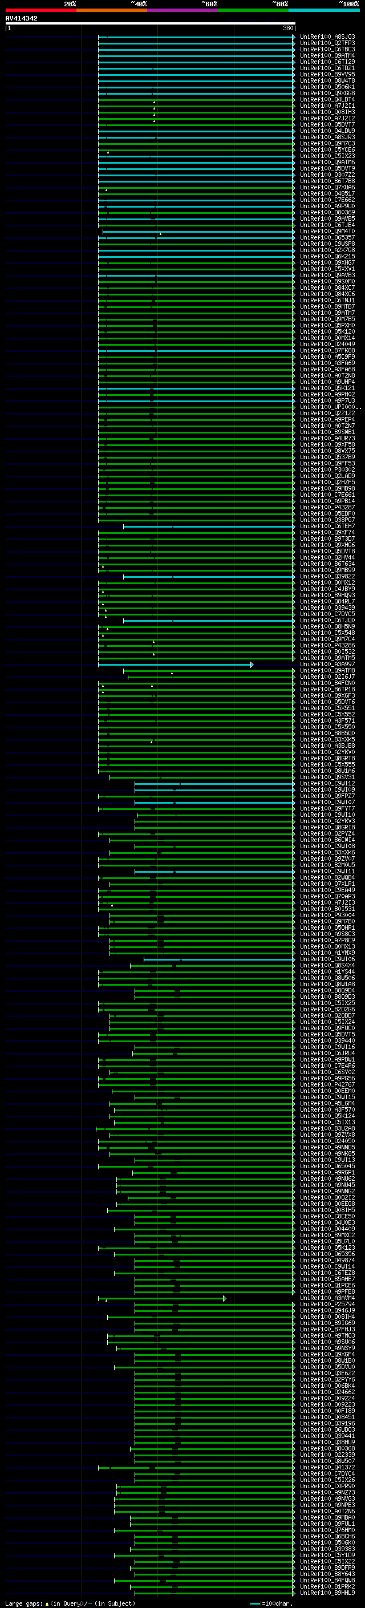The height and width of the screenshot is (1608, 365).
Task: Follow the UniRef100_Q7XUA6 label
Action: pos(327,187)
